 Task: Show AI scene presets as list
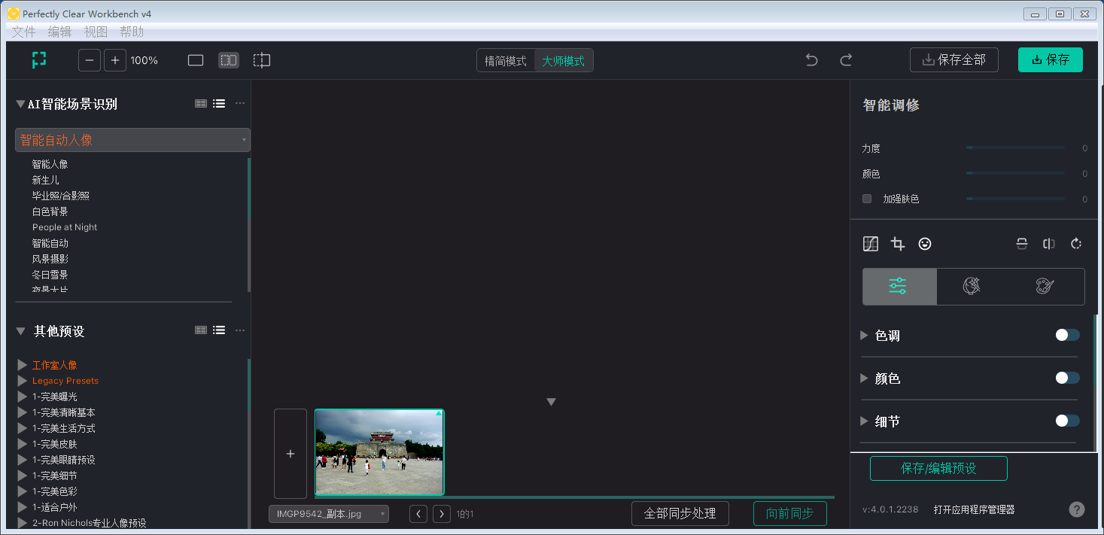(219, 104)
